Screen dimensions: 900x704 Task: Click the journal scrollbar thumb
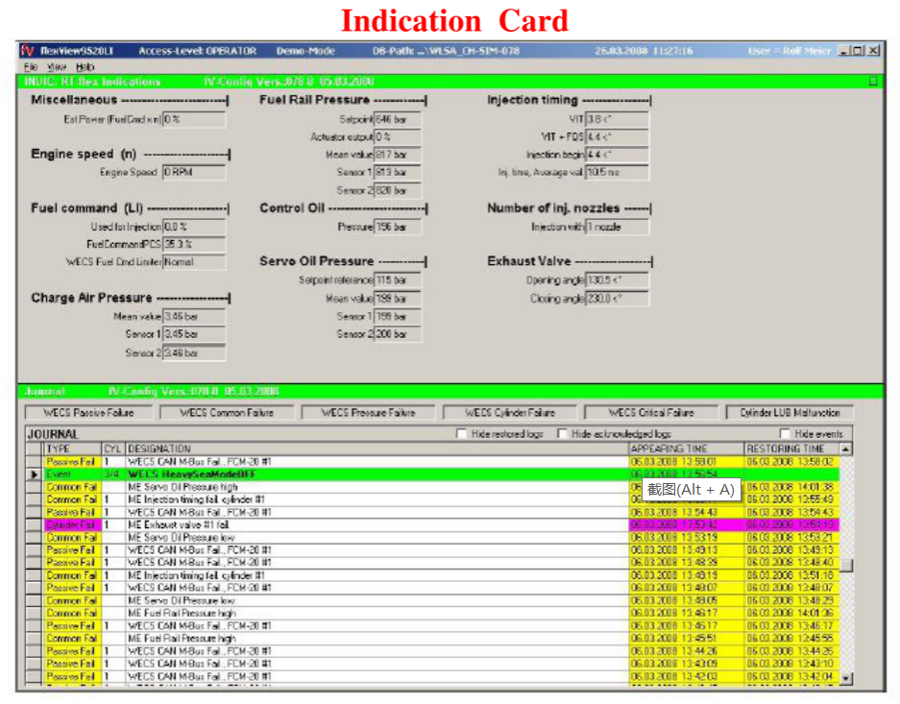(846, 566)
